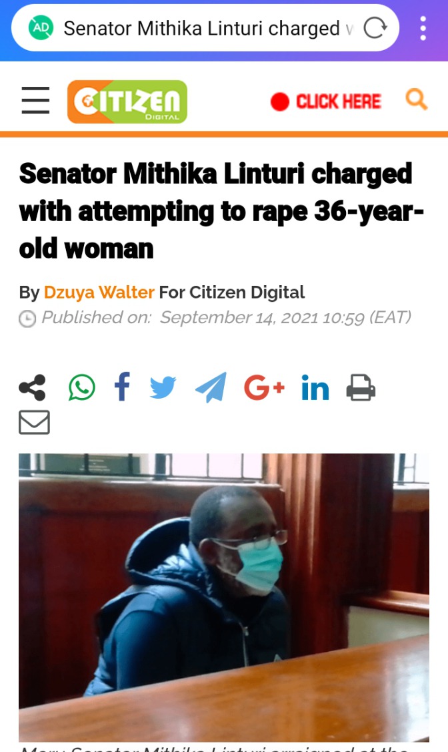Open author Dzuya Walter link

99,292
